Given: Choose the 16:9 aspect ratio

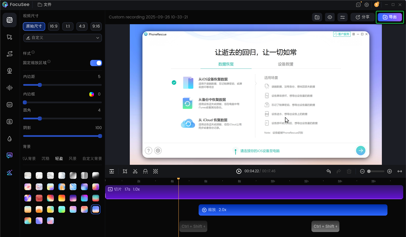Looking at the screenshot, I should click(x=54, y=26).
